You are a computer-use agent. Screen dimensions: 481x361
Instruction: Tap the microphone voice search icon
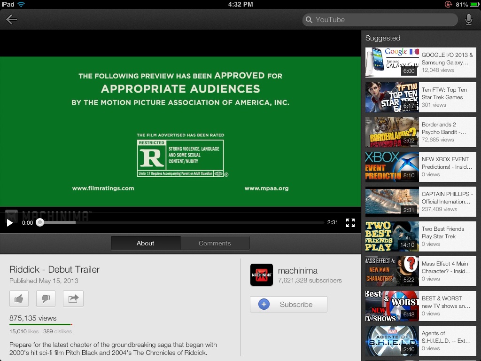click(468, 20)
